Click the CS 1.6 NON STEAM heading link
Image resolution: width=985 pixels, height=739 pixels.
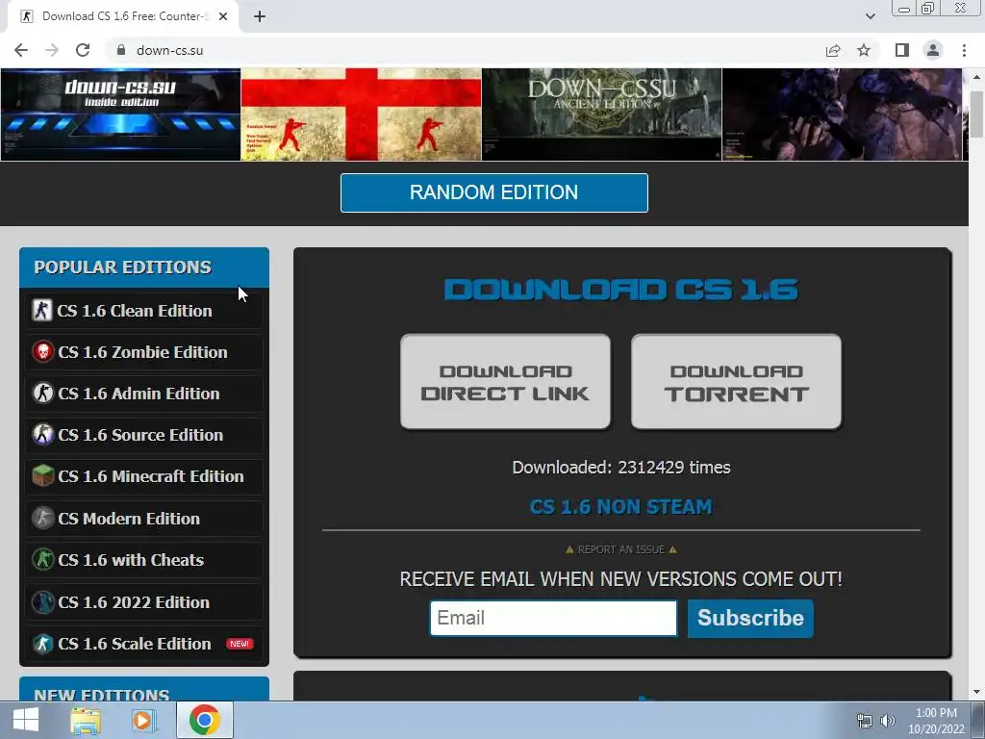click(x=620, y=506)
